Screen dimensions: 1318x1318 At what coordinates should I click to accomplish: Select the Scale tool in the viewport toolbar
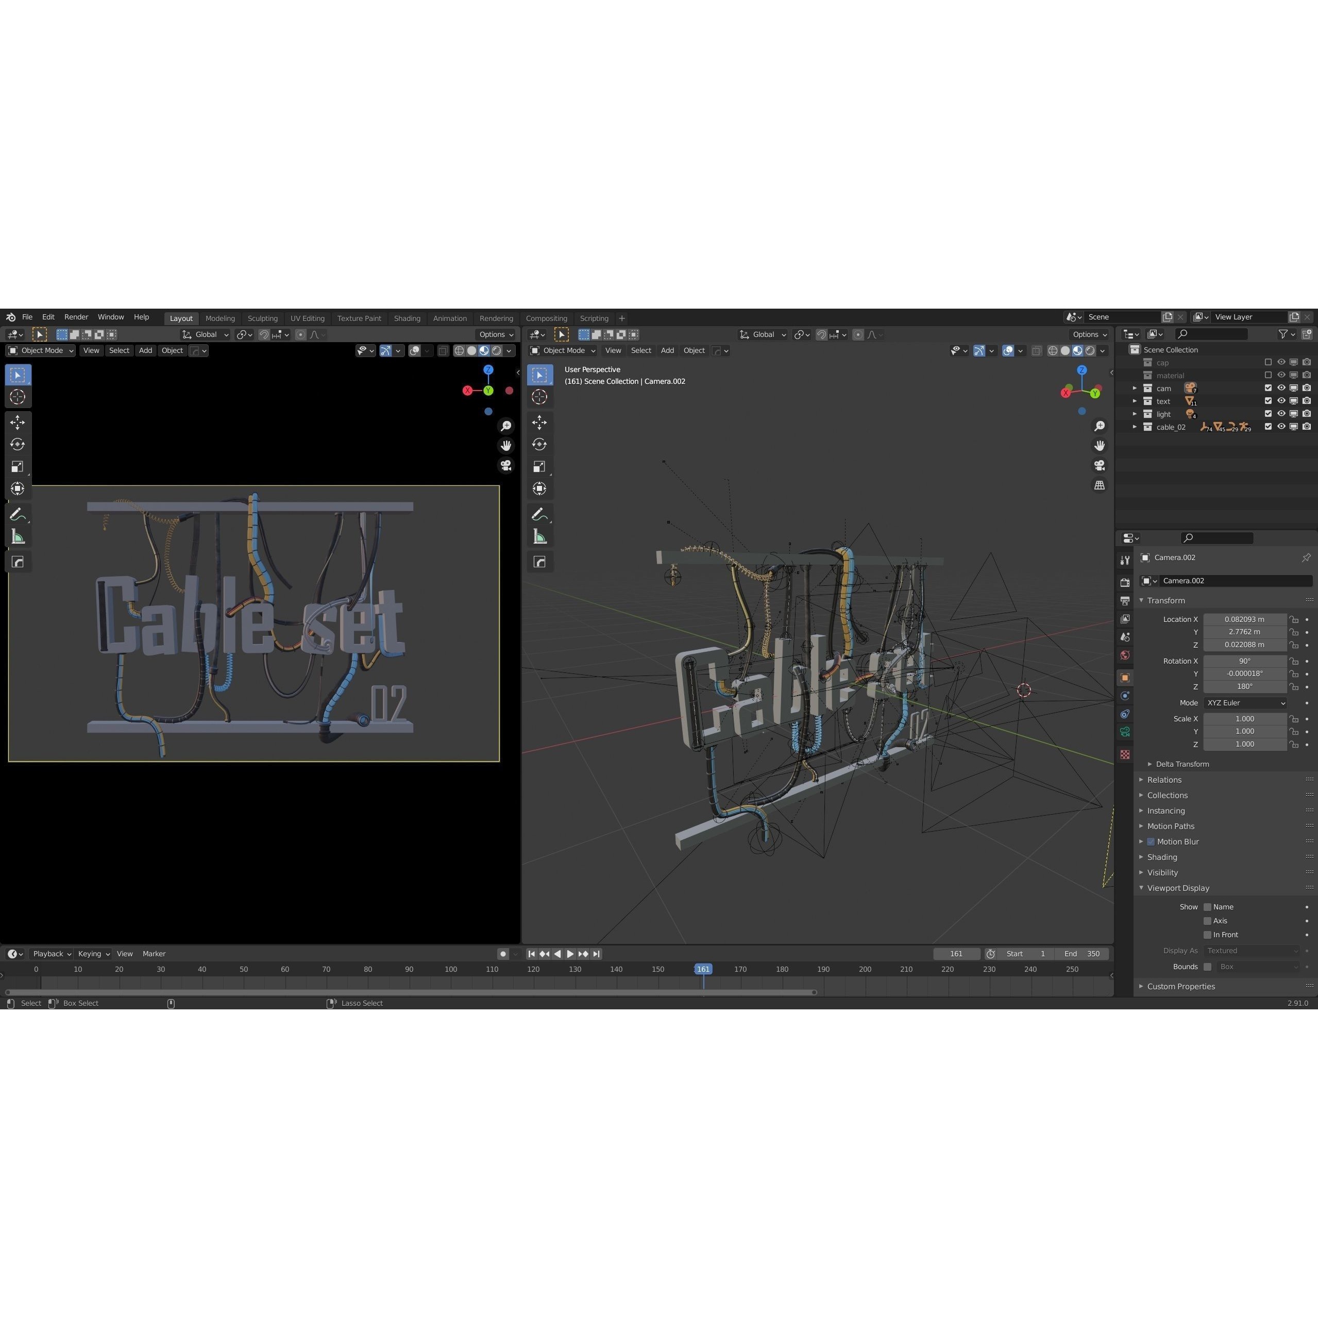(18, 467)
